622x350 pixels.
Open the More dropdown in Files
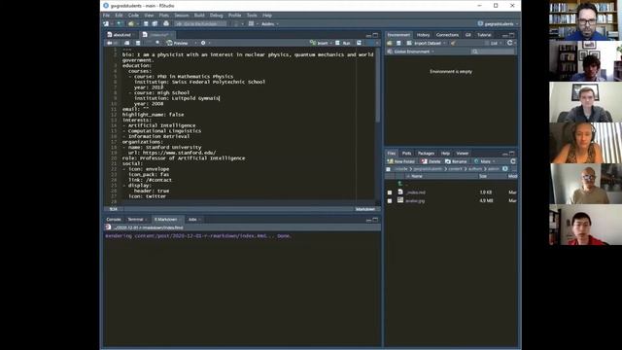tap(485, 161)
